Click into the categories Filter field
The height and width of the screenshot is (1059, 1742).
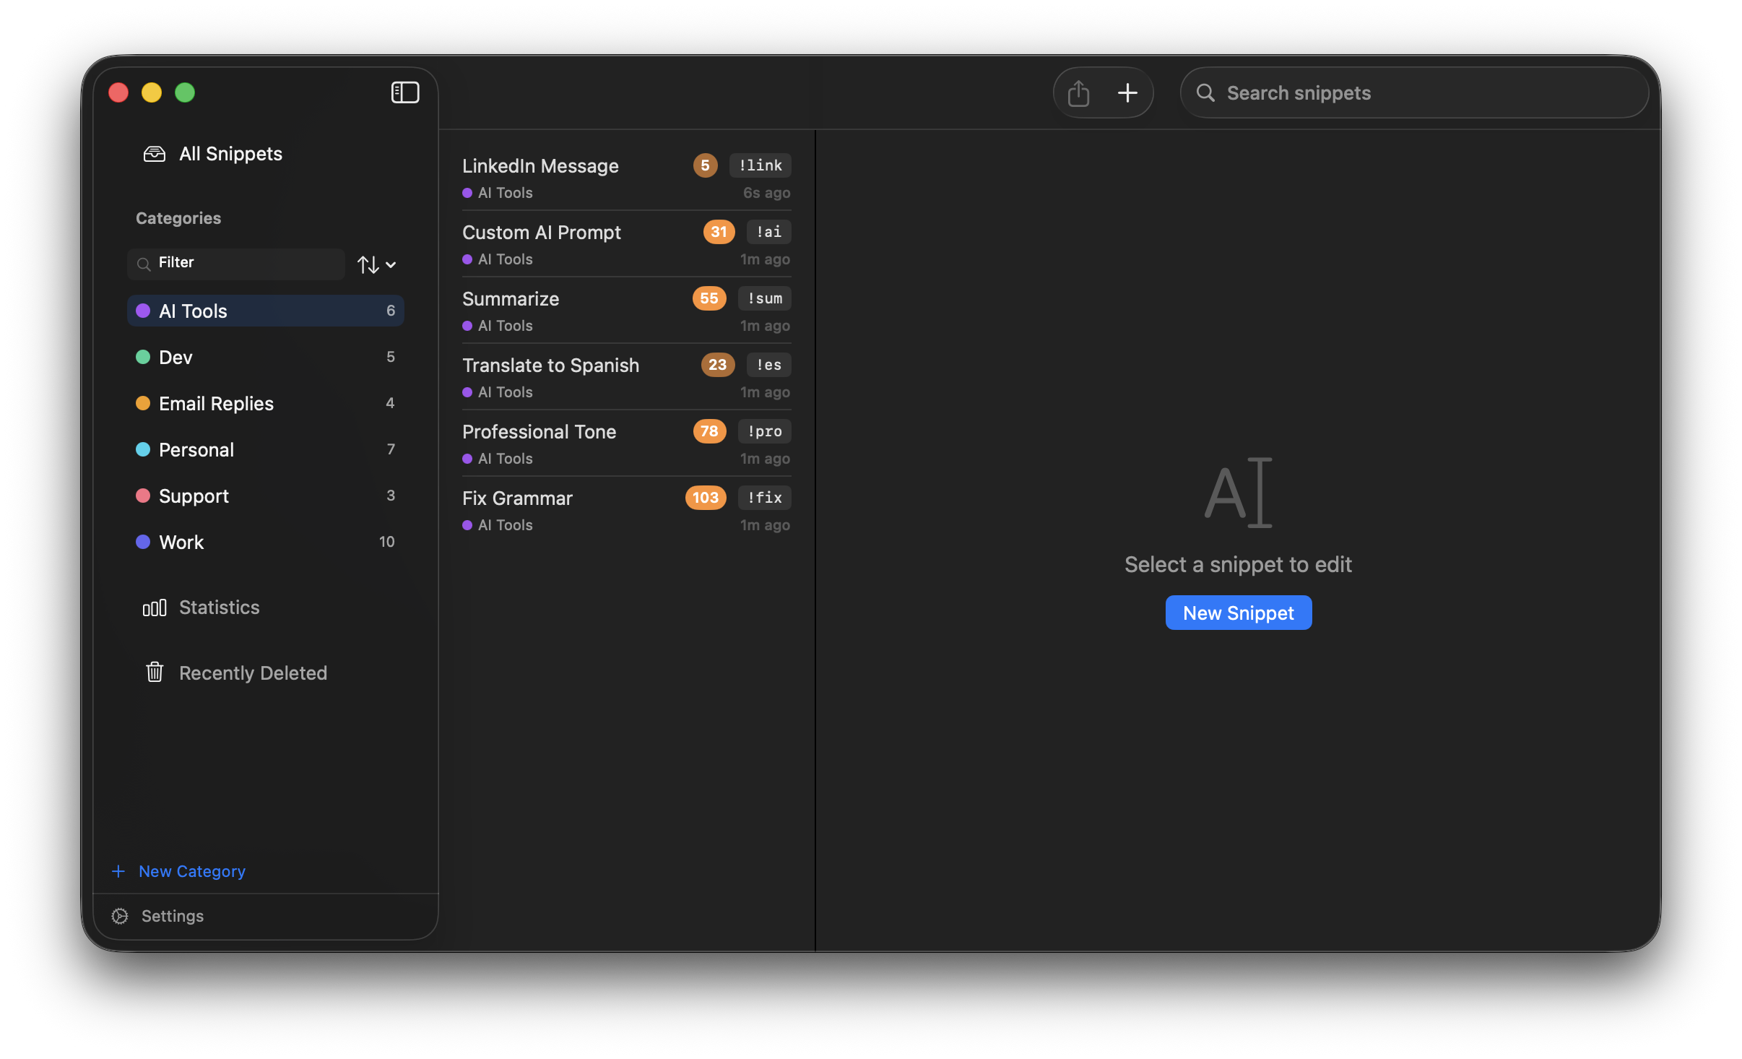[235, 264]
